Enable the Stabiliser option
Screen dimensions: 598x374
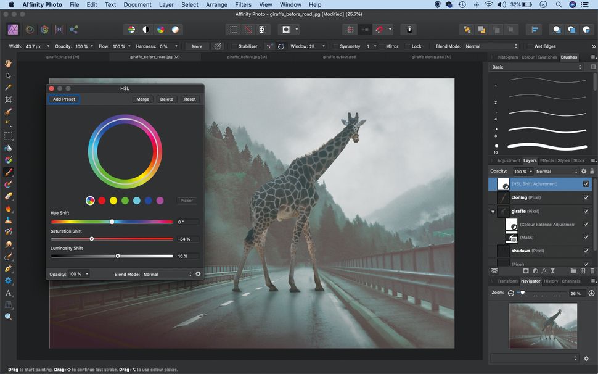coord(234,46)
